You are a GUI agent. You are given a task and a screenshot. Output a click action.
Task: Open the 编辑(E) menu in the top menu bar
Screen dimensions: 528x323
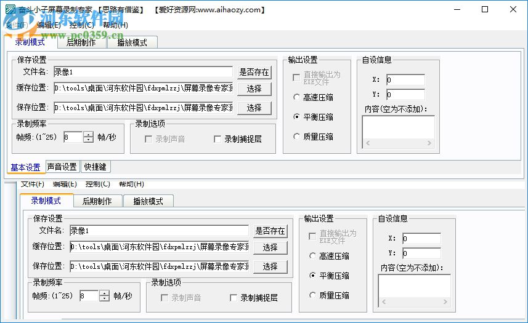tap(49, 25)
